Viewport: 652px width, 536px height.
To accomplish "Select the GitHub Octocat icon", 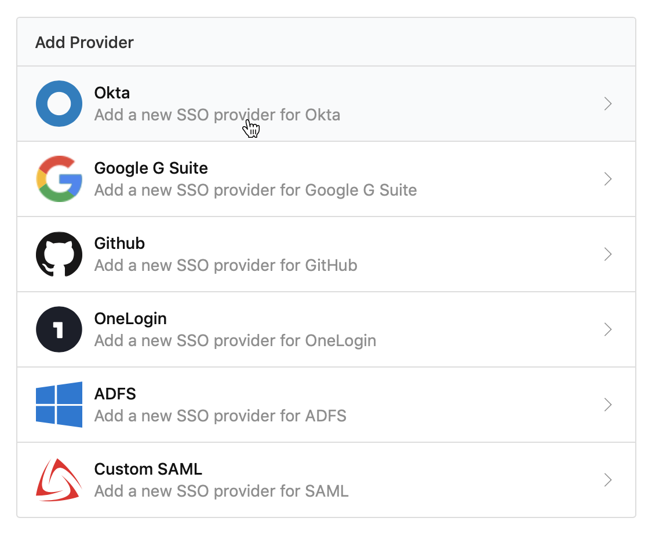I will pos(59,254).
